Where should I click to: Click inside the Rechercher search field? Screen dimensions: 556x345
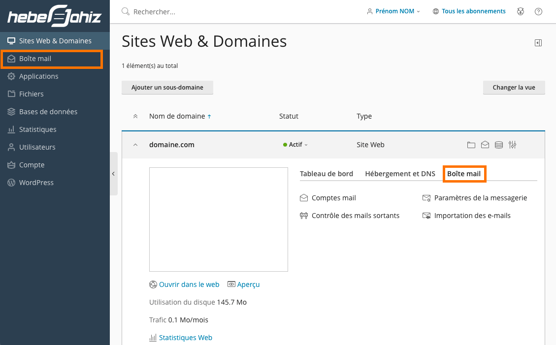click(172, 11)
